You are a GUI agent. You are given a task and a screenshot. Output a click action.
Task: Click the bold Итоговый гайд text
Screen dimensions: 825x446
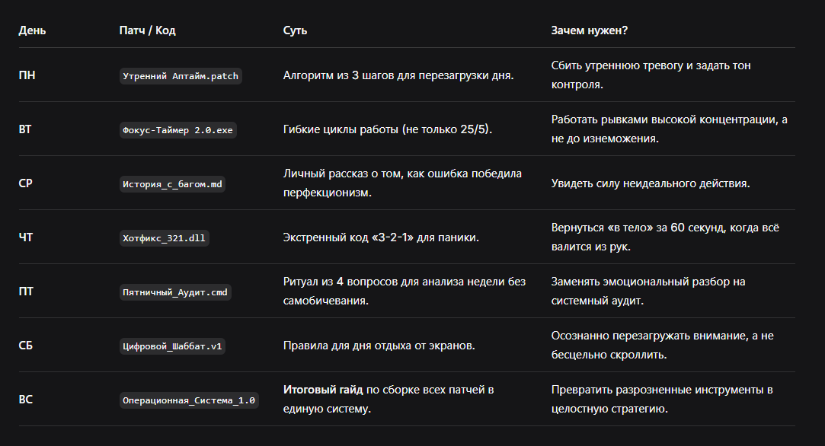click(x=323, y=390)
